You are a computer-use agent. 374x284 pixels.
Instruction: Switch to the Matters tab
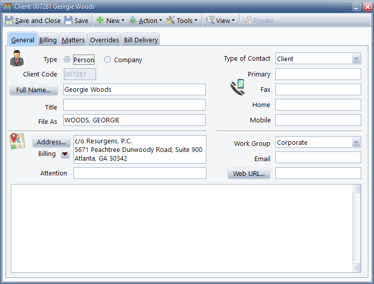[x=73, y=40]
